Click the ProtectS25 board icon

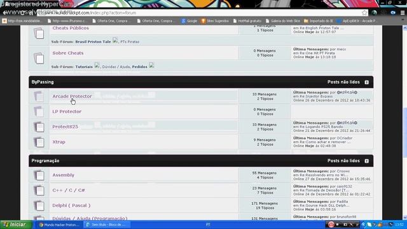[39, 127]
